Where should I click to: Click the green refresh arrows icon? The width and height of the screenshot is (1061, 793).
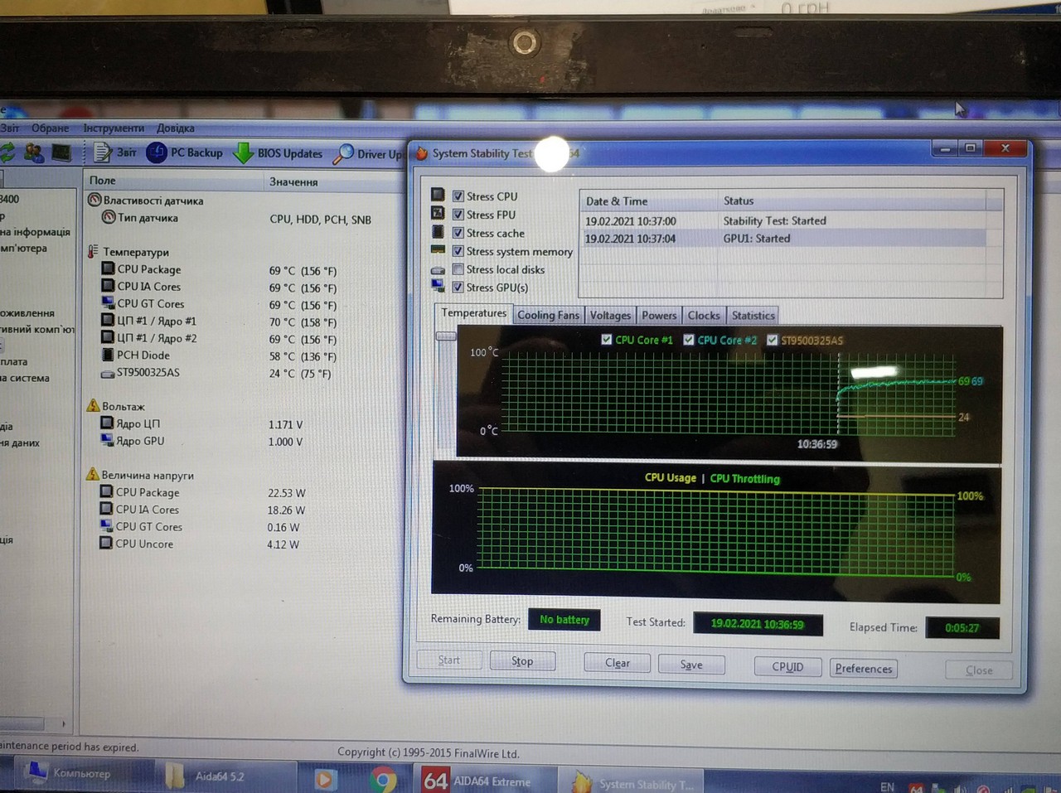7,152
